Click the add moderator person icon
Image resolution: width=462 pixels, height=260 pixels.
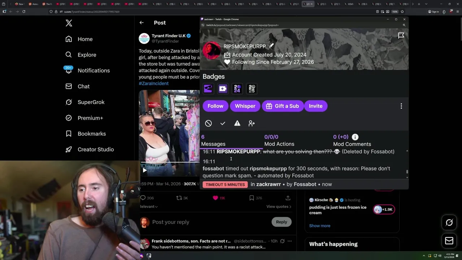252,123
